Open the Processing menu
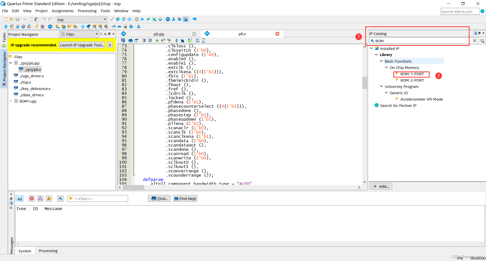The width and height of the screenshot is (486, 261). (87, 11)
